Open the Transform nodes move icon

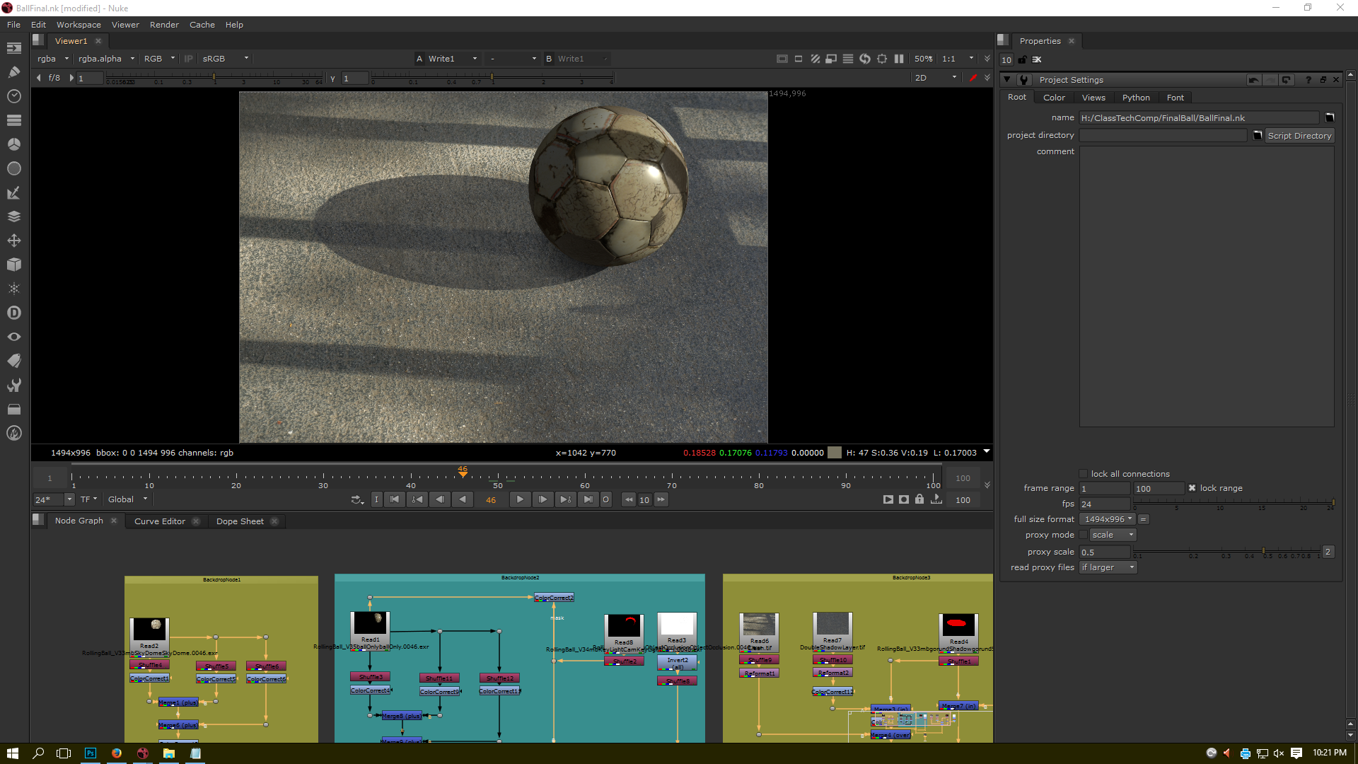(13, 241)
